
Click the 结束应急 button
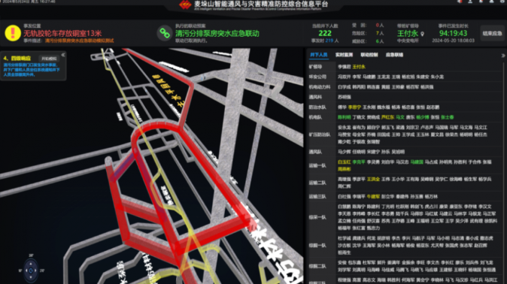point(492,33)
